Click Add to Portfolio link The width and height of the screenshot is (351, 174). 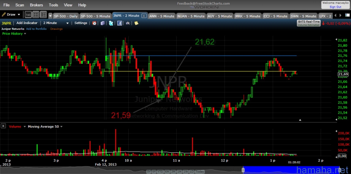click(x=36, y=29)
